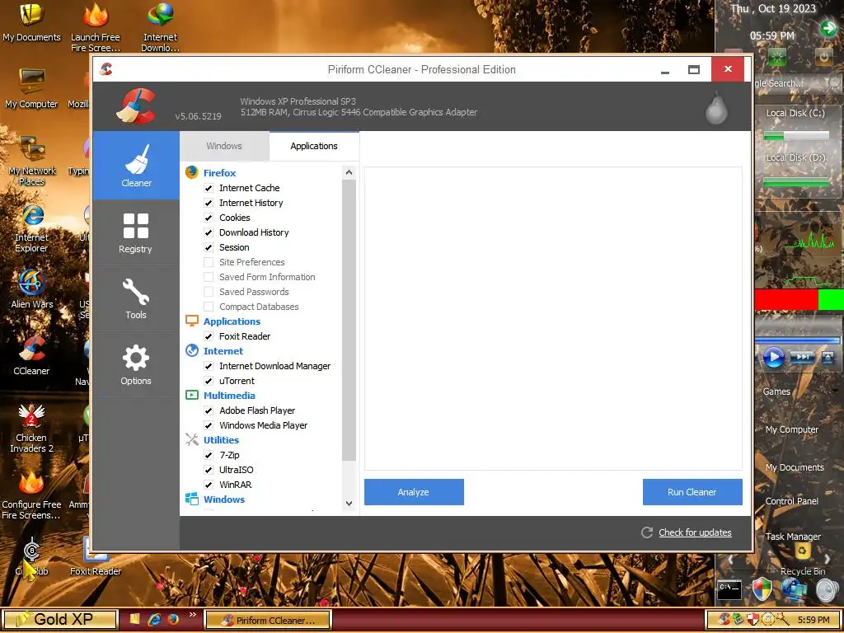Viewport: 844px width, 633px height.
Task: Toggle Adobe Flash Player checkbox
Action: click(x=209, y=410)
